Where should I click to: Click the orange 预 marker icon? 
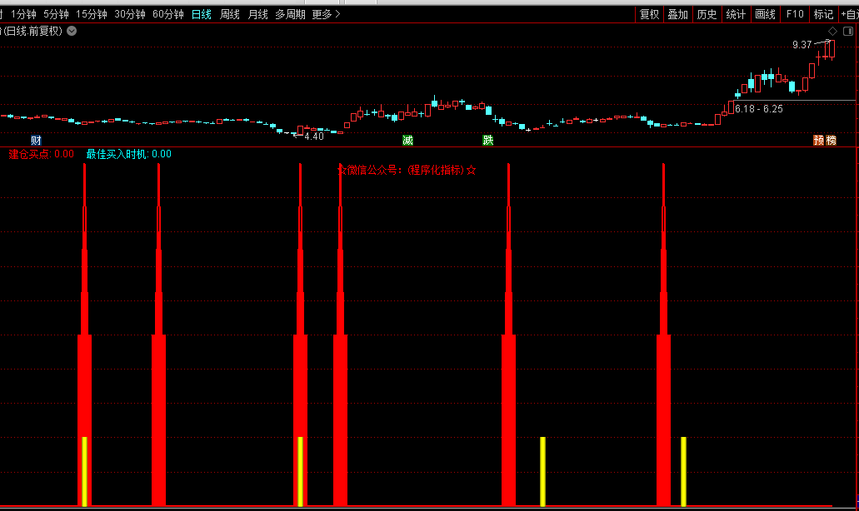pyautogui.click(x=818, y=140)
